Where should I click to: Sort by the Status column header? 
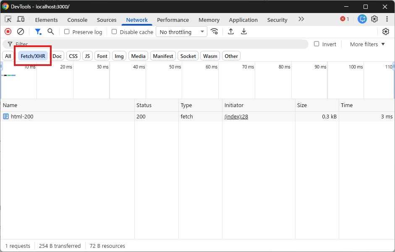coord(157,105)
